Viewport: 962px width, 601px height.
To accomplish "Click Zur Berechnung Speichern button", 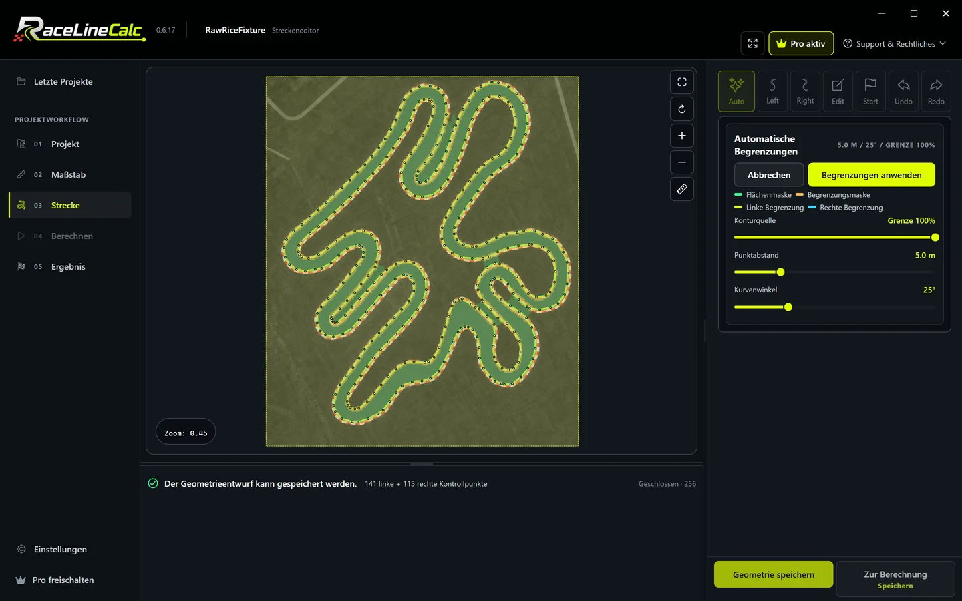I will (x=895, y=579).
